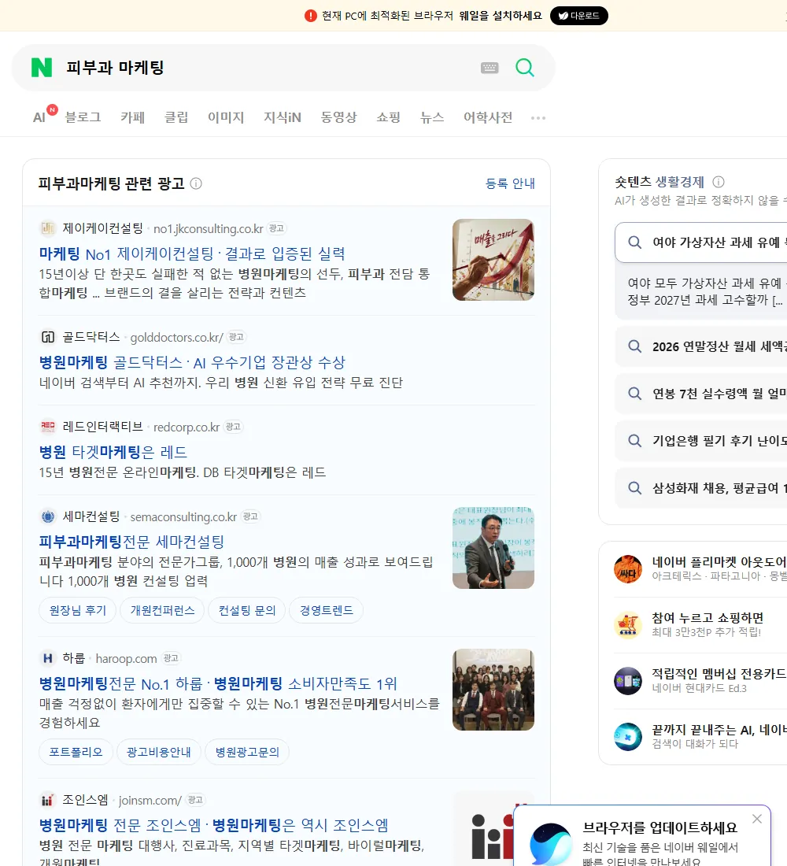
Task: Click the red warning icon in top banner
Action: click(x=311, y=16)
